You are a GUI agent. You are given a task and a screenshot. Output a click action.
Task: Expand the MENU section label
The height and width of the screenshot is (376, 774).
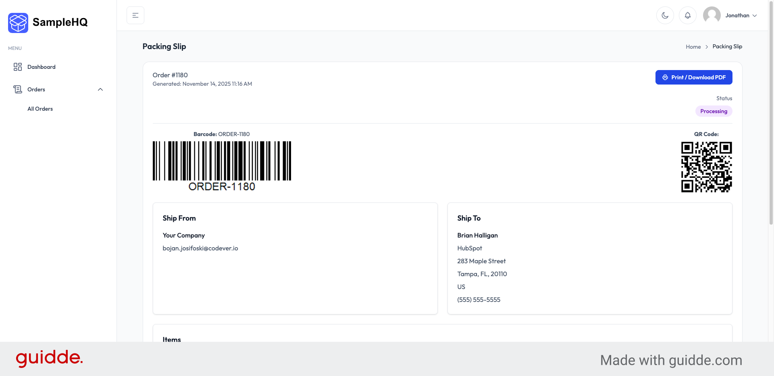[x=15, y=48]
